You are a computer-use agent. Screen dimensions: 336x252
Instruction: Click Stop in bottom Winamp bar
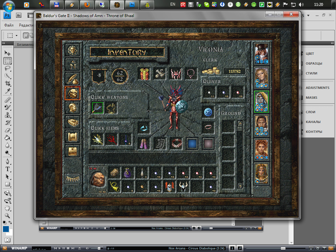coord(68,248)
